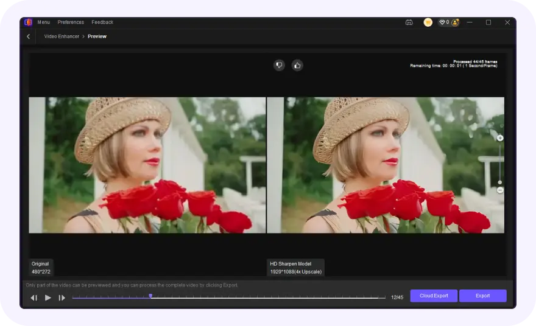
Task: Open the Discord community icon
Action: 409,23
